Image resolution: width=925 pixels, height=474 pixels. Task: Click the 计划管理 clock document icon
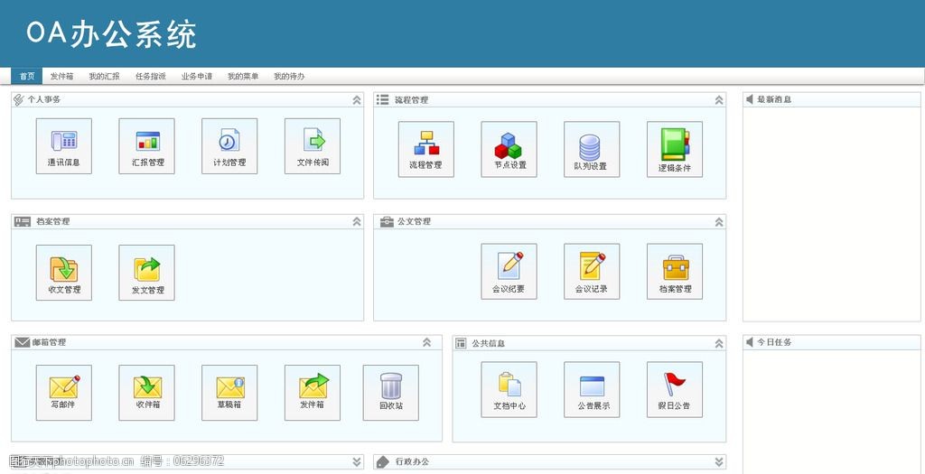229,146
